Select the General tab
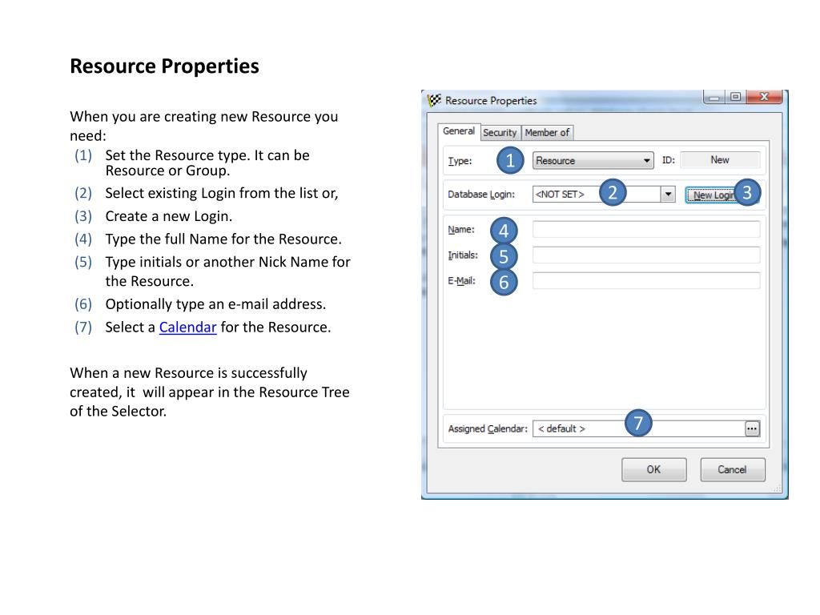This screenshot has width=820, height=615. (x=459, y=131)
